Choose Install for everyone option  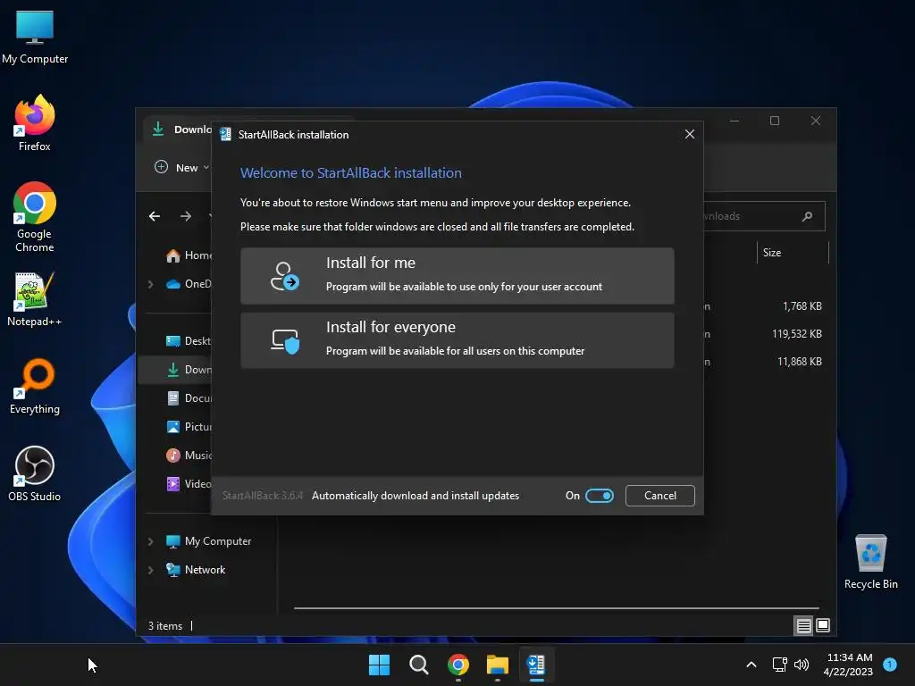457,339
